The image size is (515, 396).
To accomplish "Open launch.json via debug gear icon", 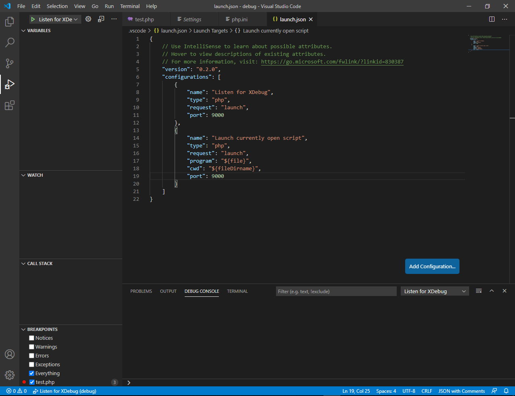I will 88,19.
